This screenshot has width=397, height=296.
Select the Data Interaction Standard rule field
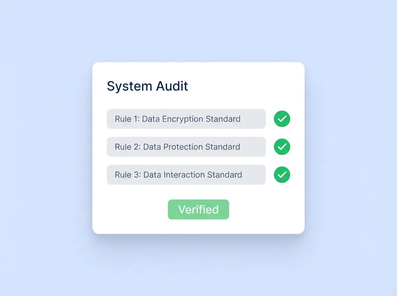point(186,175)
